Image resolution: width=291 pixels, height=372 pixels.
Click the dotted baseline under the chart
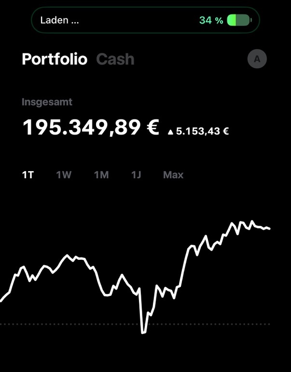(72, 324)
